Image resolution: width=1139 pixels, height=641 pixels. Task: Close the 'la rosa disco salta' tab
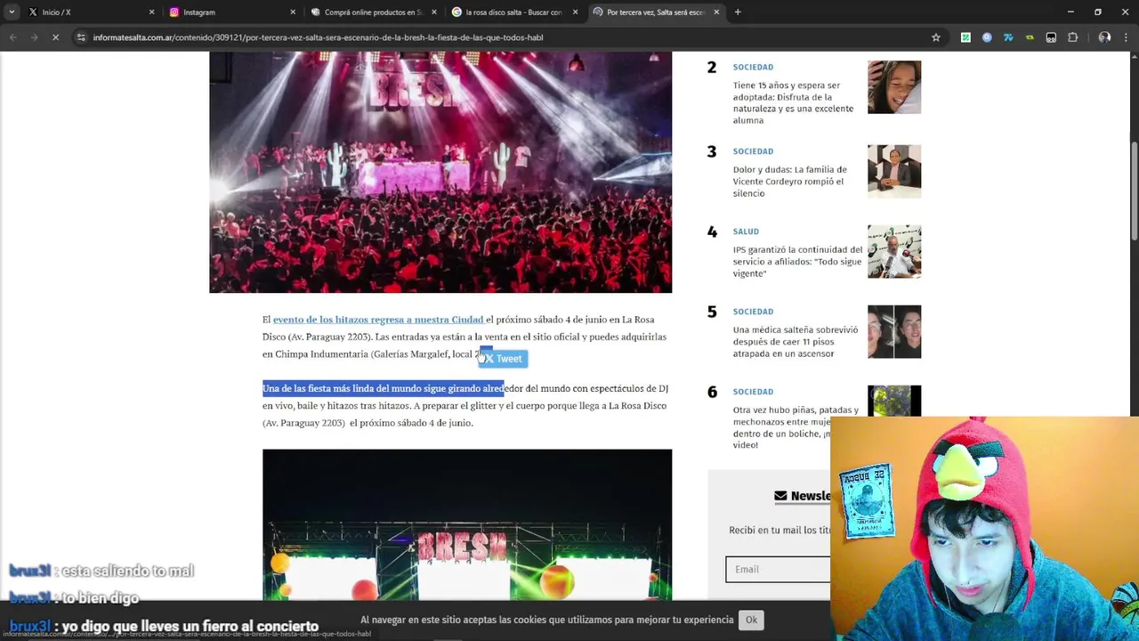tap(575, 12)
